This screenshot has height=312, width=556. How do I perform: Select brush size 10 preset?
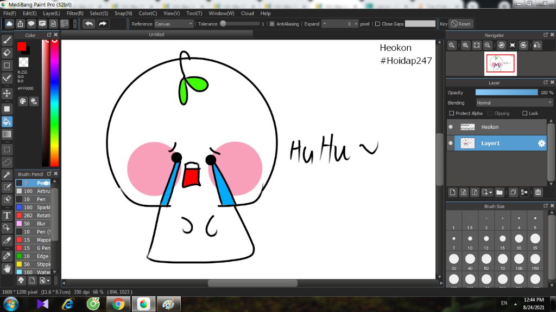pyautogui.click(x=470, y=240)
